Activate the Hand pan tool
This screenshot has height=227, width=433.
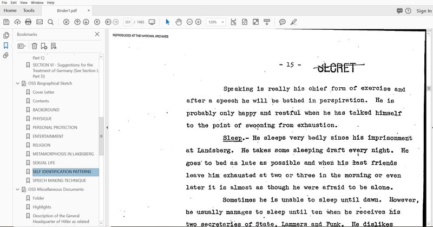pos(179,22)
